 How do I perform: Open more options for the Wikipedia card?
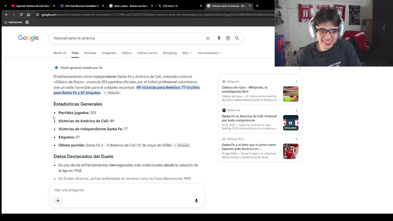pos(296,82)
